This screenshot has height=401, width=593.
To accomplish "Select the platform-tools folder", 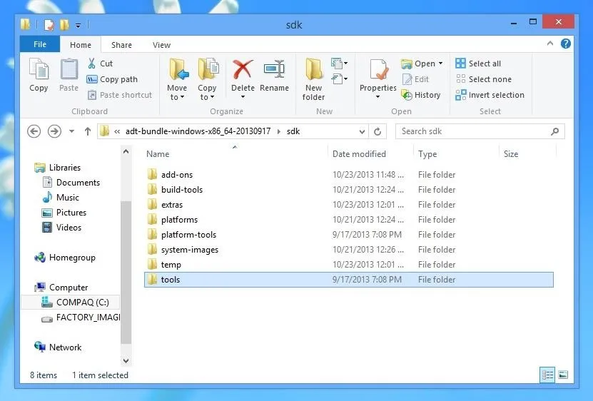I will [x=349, y=235].
